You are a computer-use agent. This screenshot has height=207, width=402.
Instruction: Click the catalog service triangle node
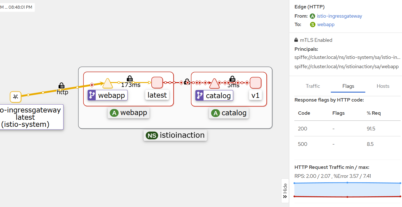tap(214, 83)
